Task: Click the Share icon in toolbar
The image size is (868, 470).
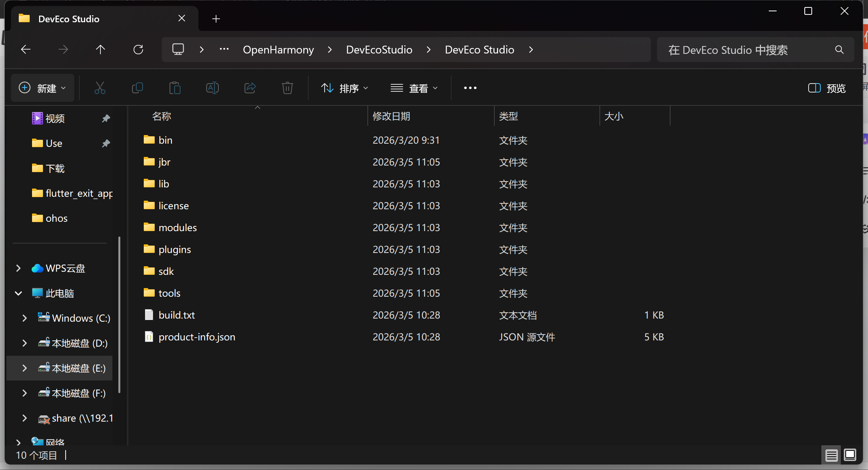Action: point(250,88)
